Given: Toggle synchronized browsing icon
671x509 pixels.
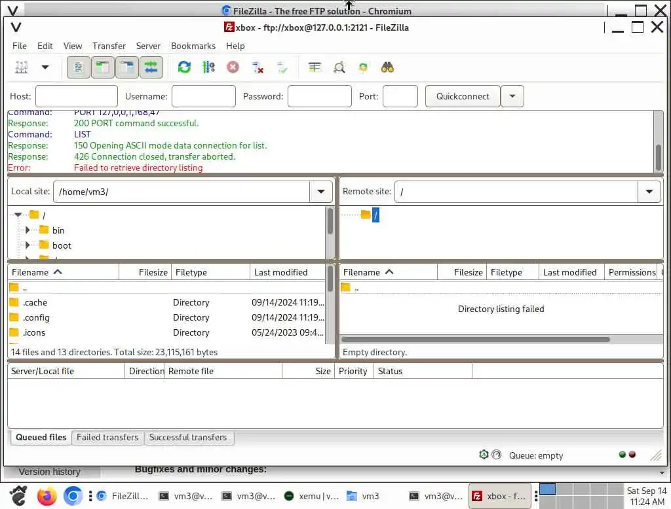Looking at the screenshot, I should (x=363, y=67).
